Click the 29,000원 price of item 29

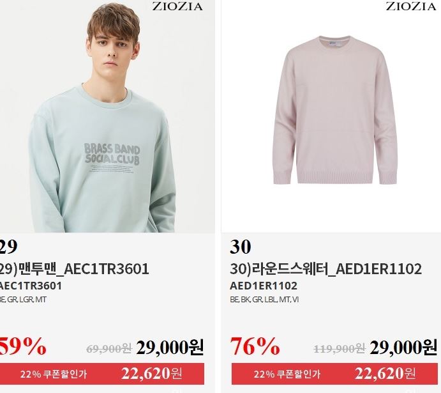[170, 348]
